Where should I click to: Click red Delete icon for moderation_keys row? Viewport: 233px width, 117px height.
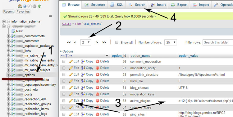point(98,94)
